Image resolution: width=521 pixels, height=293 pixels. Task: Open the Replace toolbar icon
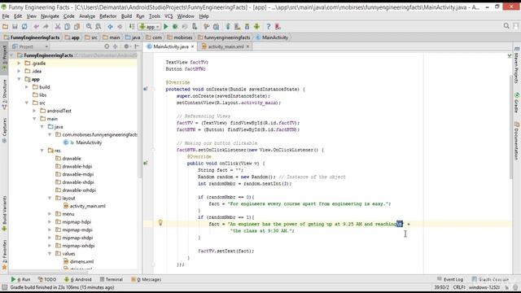click(x=99, y=27)
